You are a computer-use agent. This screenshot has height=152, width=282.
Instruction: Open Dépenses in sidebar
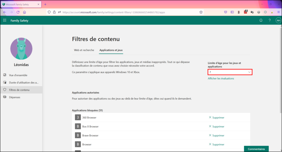21,97
